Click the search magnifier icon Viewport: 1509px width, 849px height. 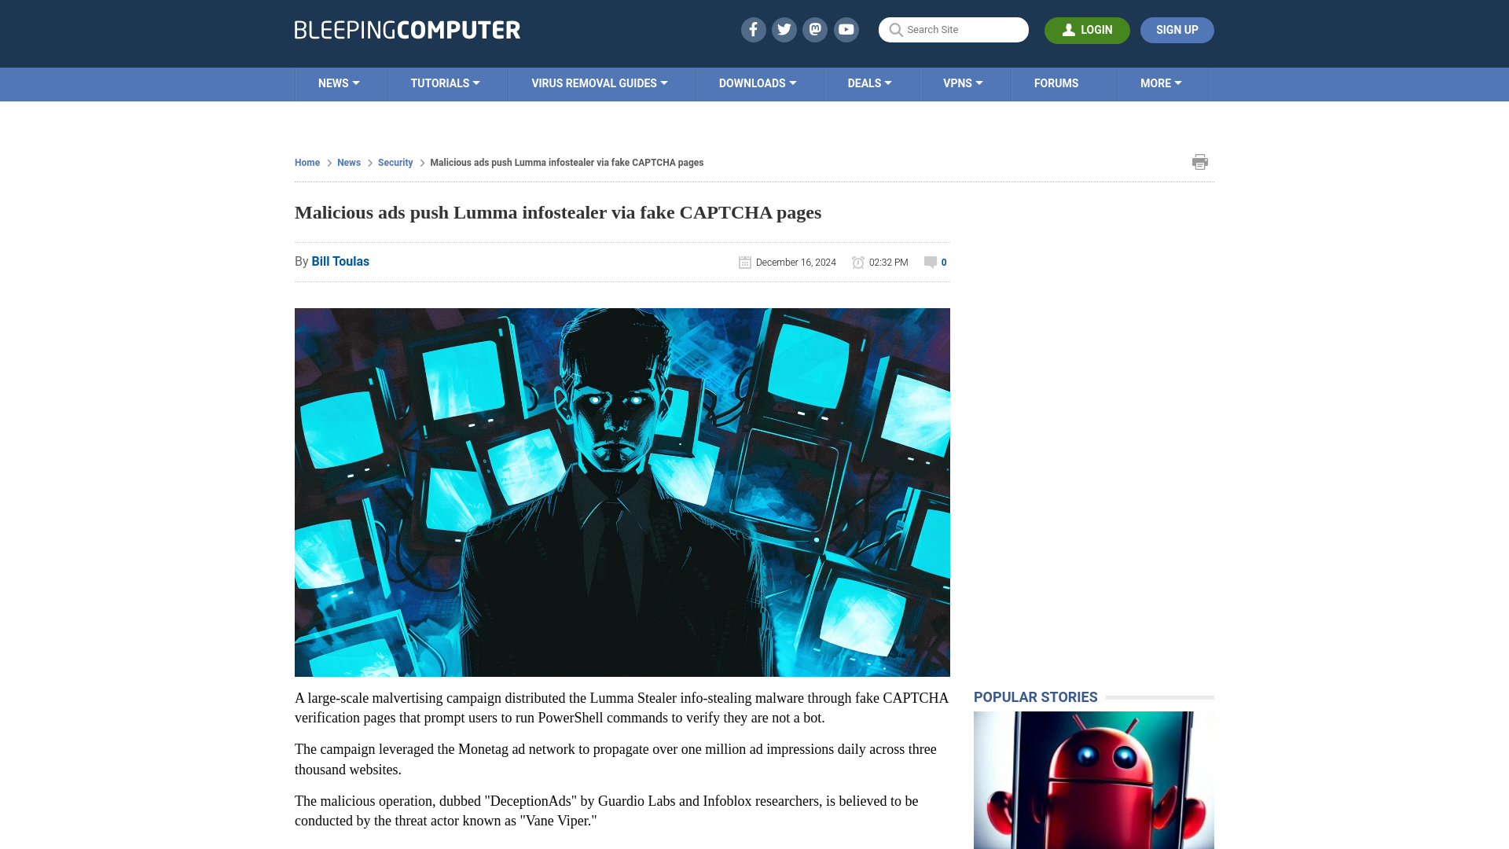click(x=895, y=30)
